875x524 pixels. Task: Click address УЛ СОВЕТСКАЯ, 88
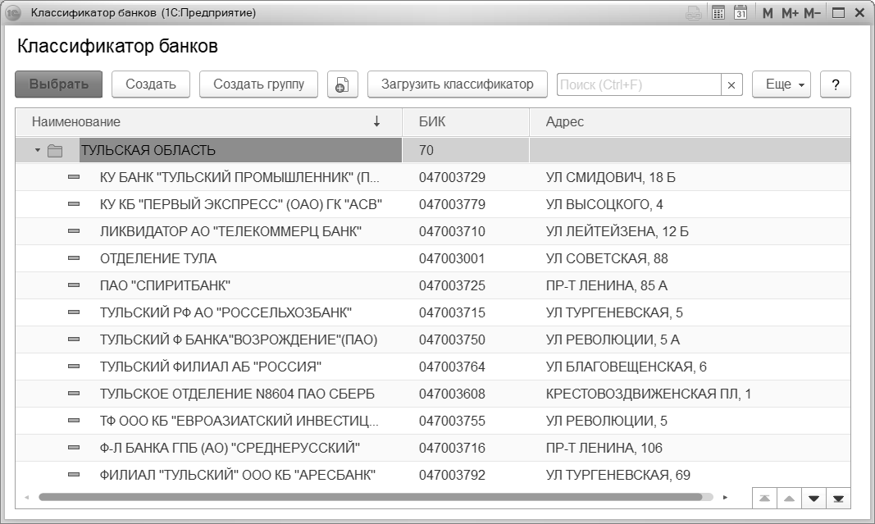pos(607,258)
